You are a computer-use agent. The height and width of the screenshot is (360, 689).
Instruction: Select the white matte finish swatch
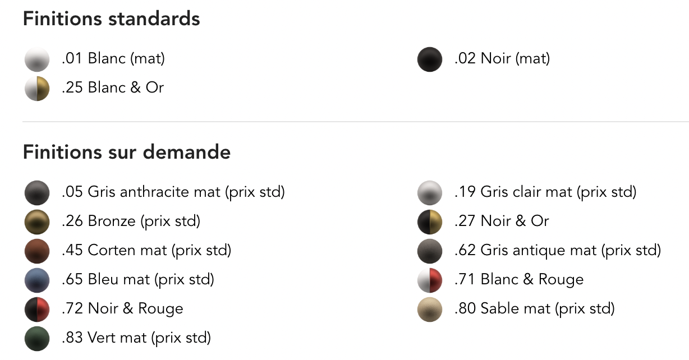[x=37, y=59]
